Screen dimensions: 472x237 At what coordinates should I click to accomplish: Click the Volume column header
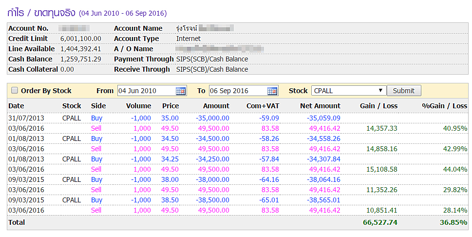[x=138, y=106]
